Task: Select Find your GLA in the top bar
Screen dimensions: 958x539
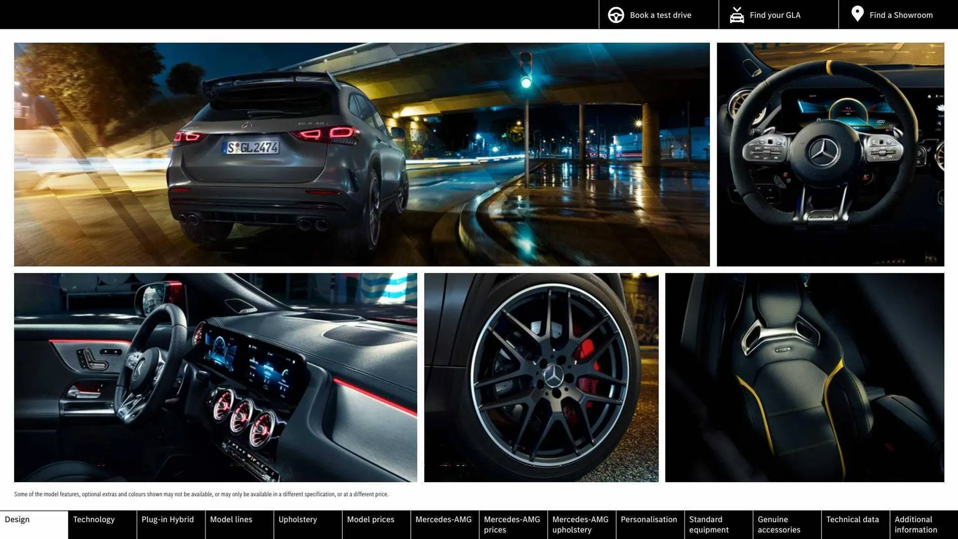Action: [774, 14]
